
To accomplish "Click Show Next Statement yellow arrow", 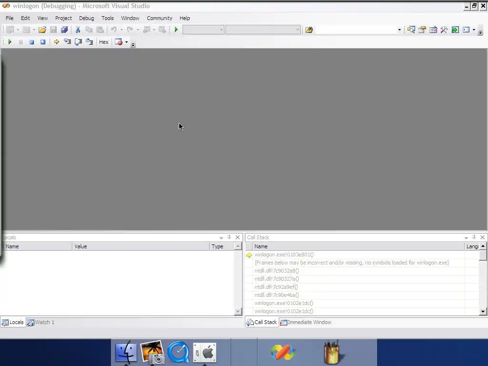I will [56, 42].
